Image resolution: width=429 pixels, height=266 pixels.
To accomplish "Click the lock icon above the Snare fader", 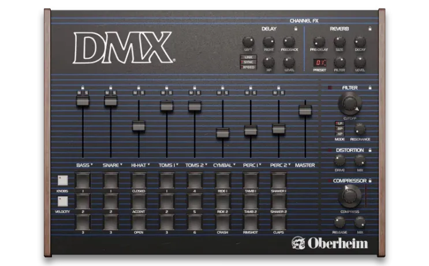I will [110, 88].
